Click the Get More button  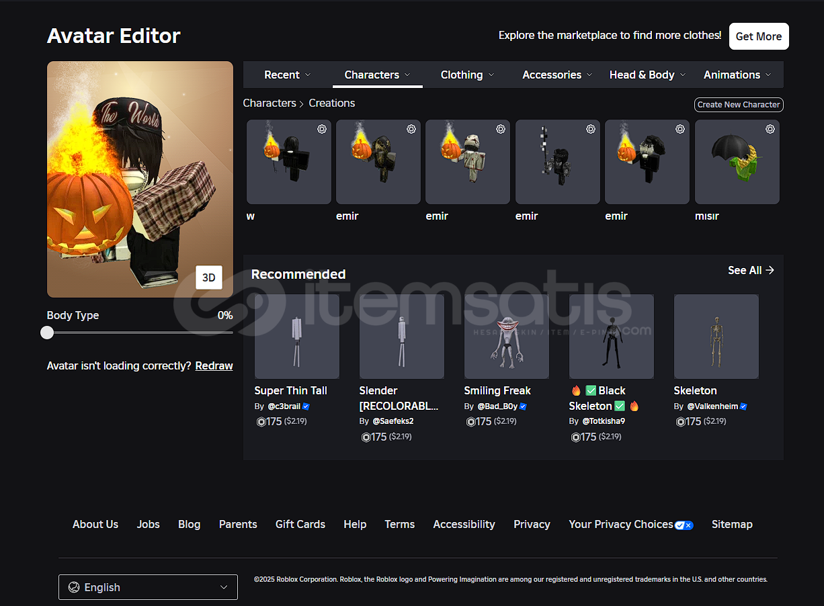759,36
